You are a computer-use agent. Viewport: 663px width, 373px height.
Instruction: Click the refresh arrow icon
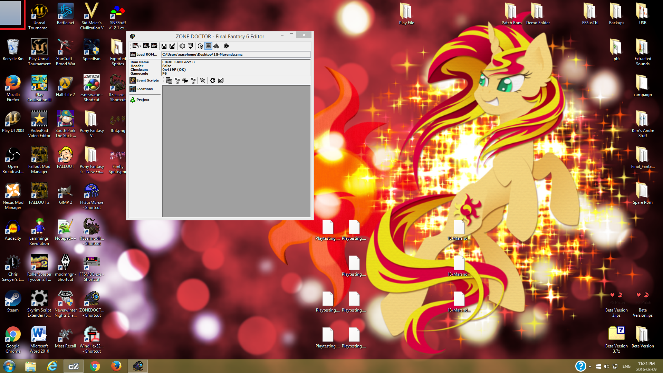(x=213, y=80)
